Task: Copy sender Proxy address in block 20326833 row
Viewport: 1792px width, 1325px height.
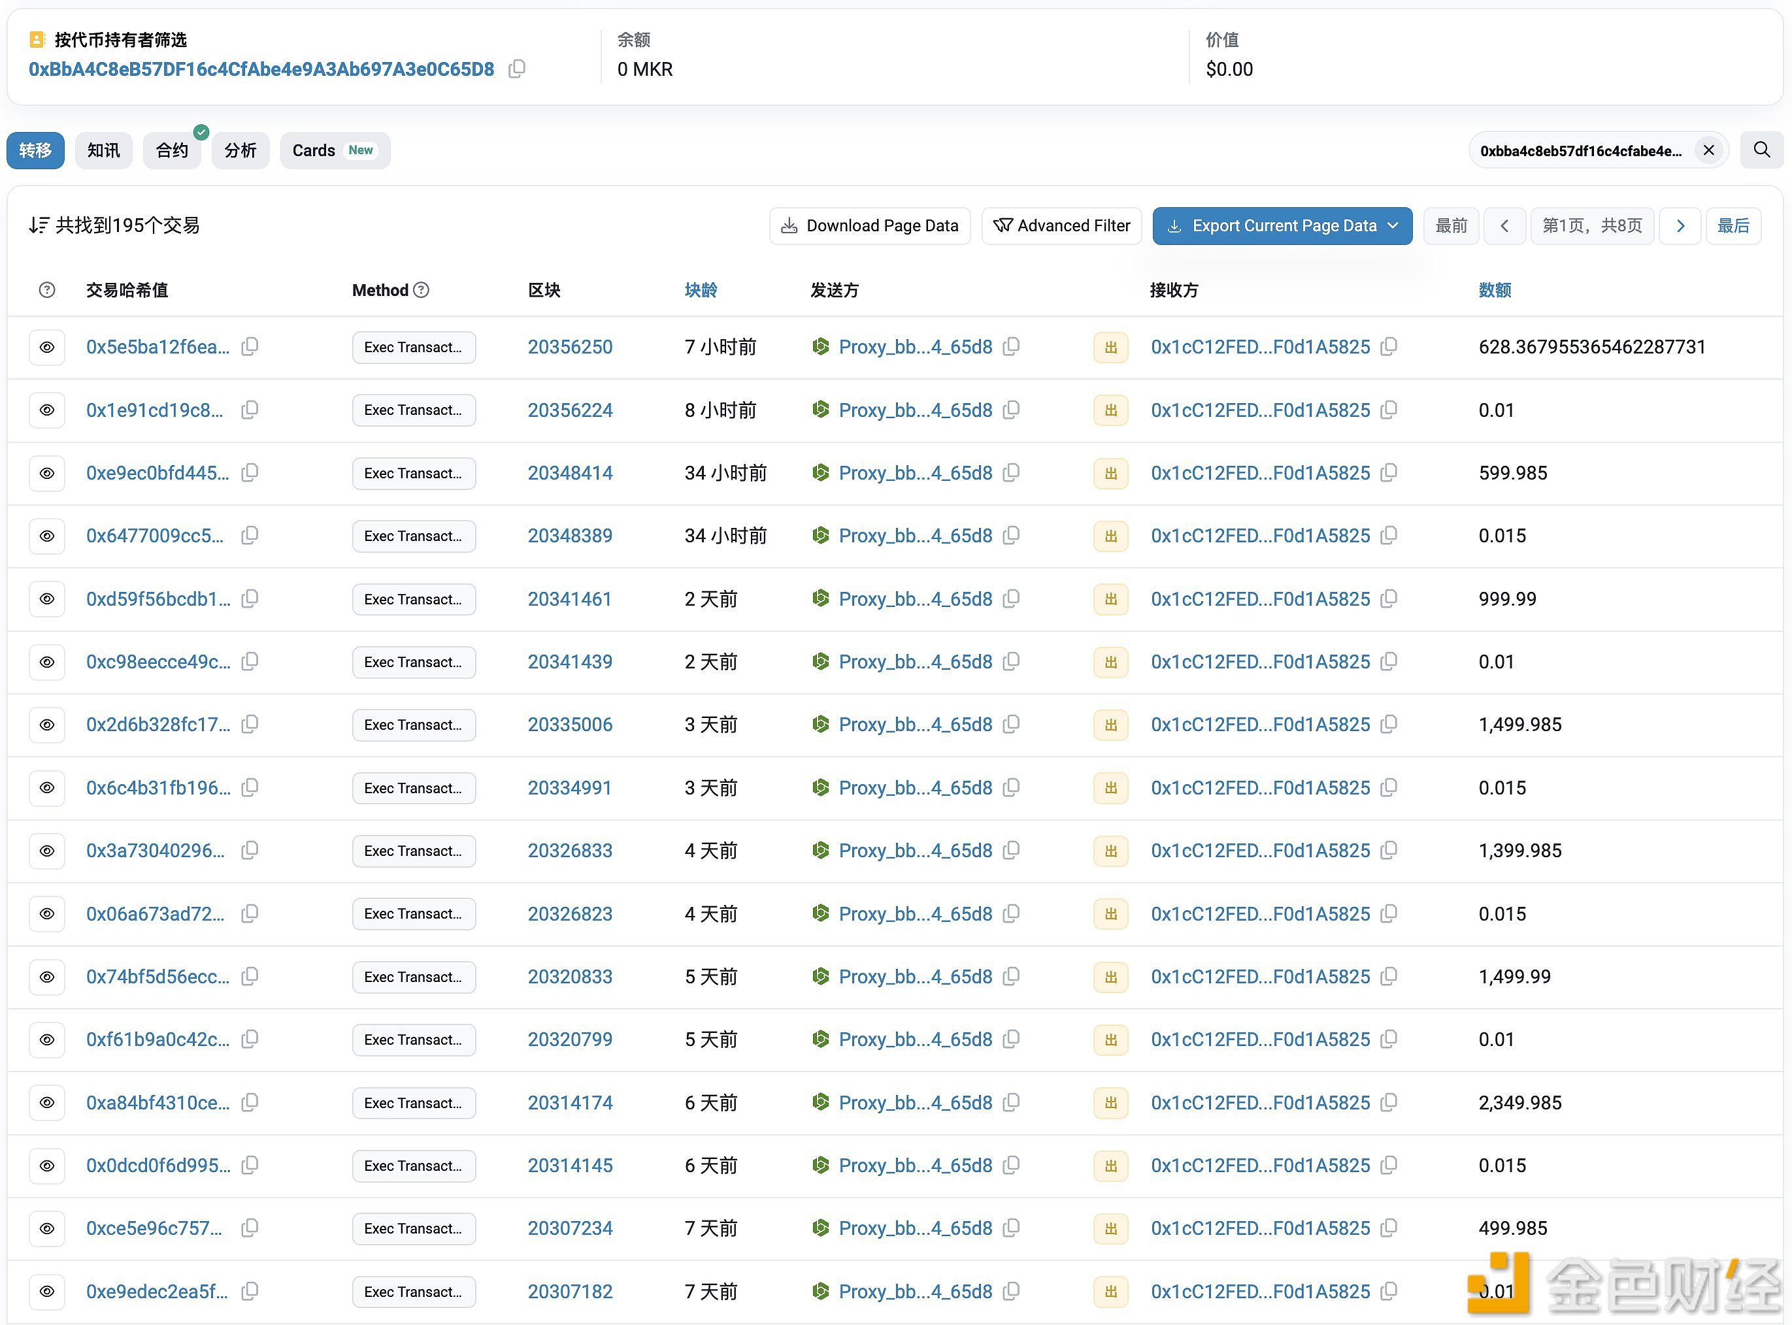Action: pyautogui.click(x=1012, y=850)
